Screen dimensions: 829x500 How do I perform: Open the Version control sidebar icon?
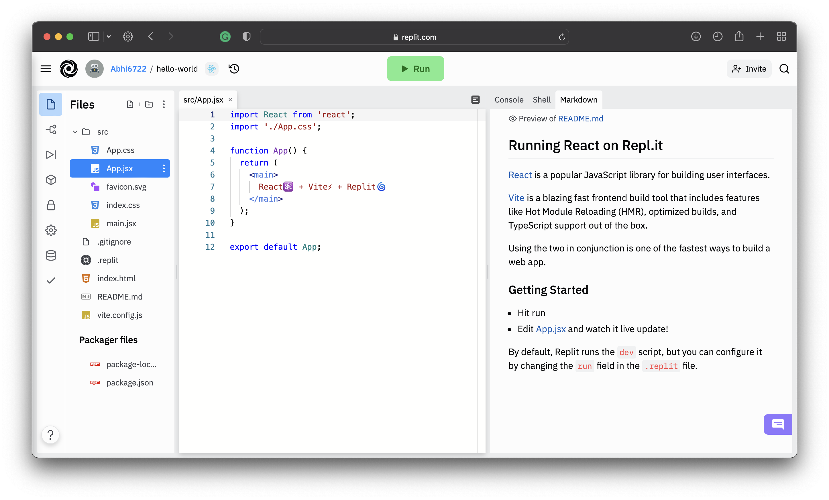51,129
